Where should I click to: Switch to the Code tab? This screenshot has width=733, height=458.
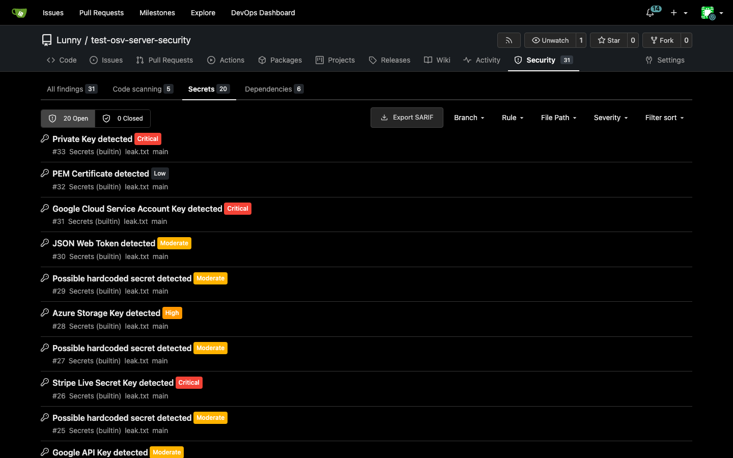62,60
